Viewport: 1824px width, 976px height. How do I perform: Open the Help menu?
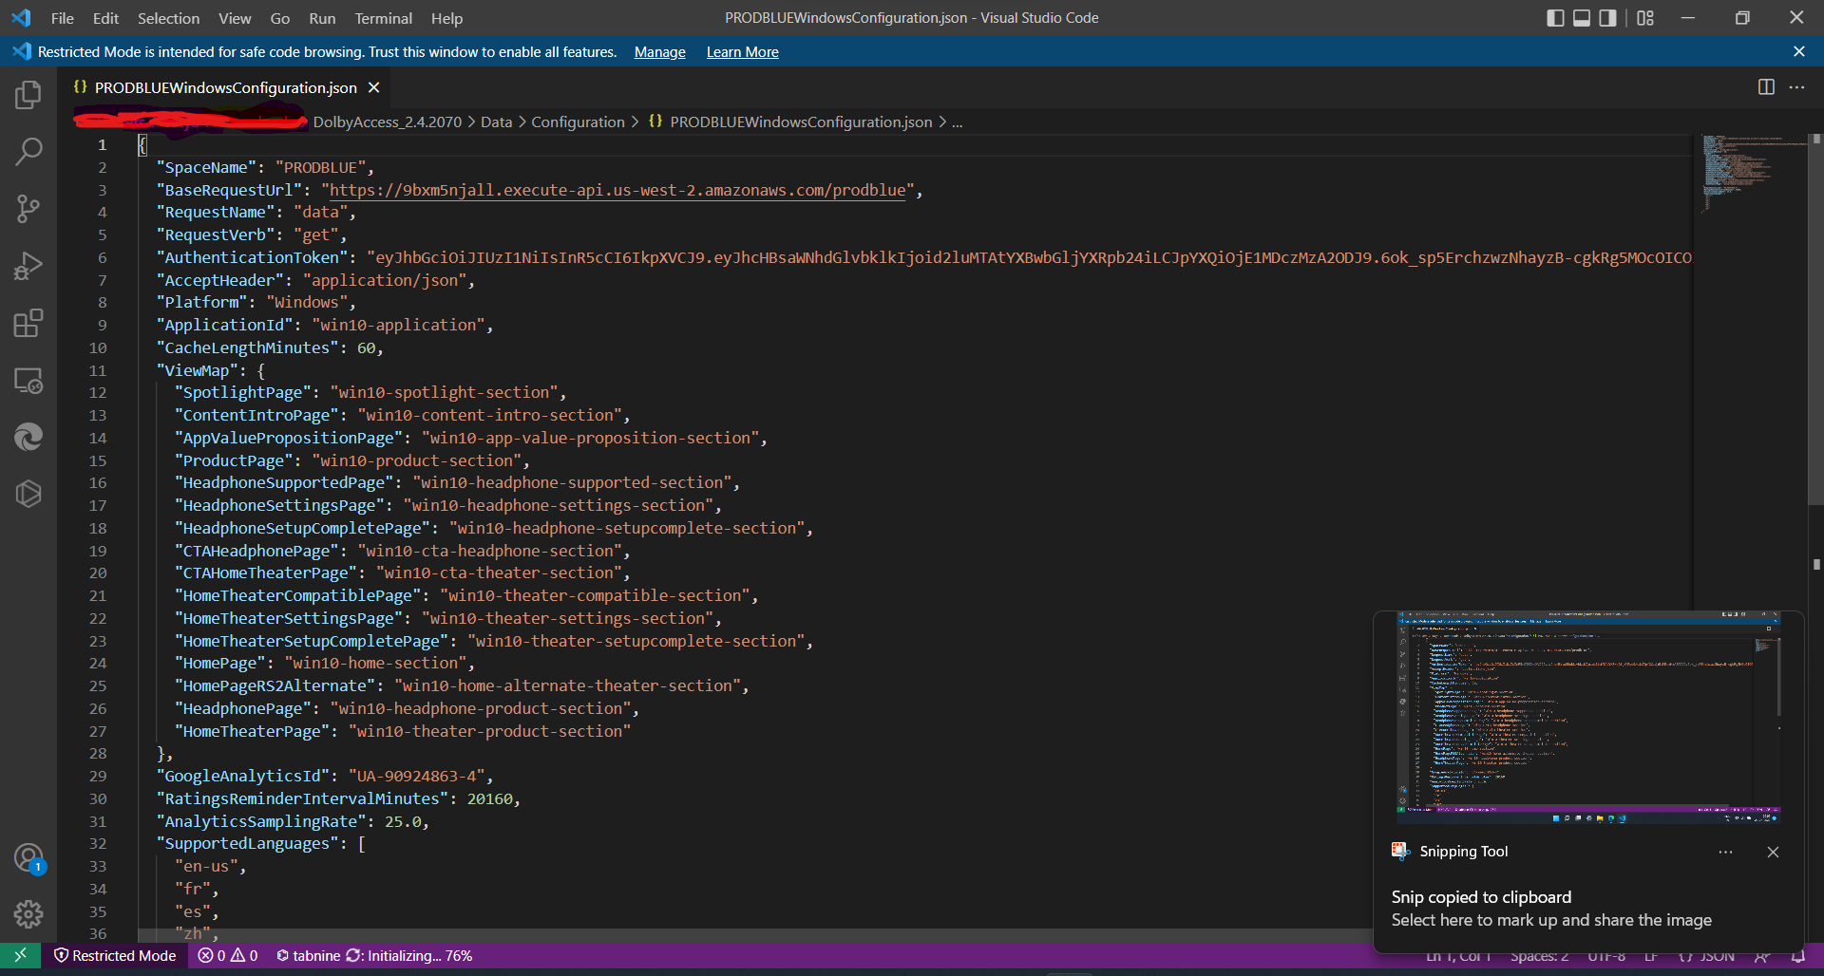pos(446,18)
